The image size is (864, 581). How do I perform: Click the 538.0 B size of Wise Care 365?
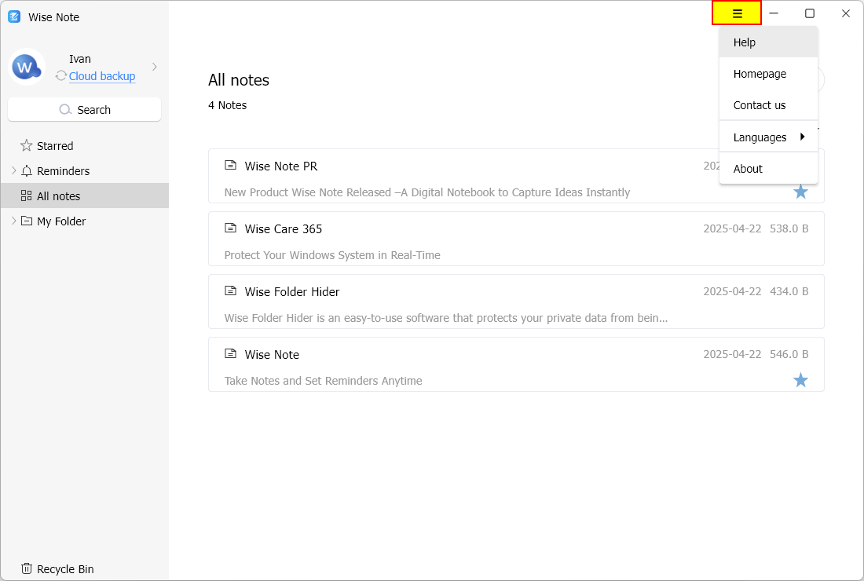(x=789, y=228)
